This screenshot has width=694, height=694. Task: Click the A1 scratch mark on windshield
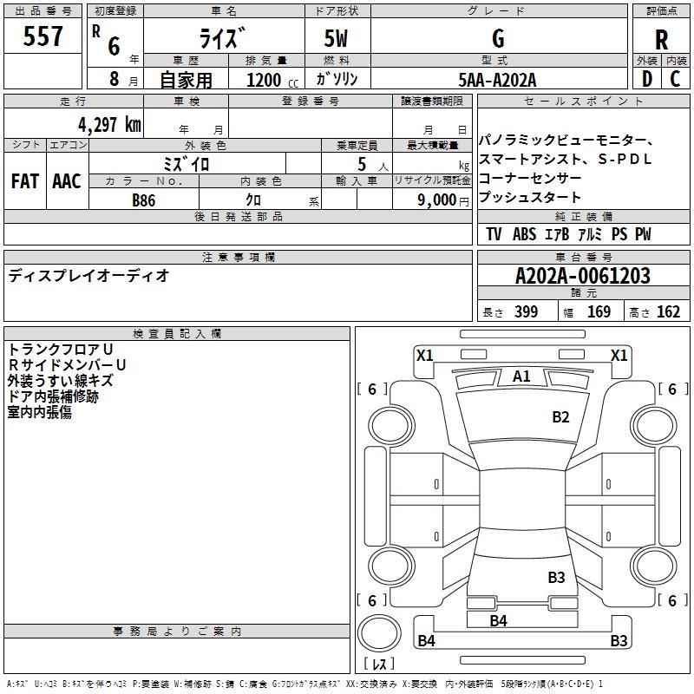point(521,376)
